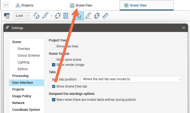This screenshot has width=190, height=113.
Task: Activate the select arrow tool
Action: coord(79,16)
